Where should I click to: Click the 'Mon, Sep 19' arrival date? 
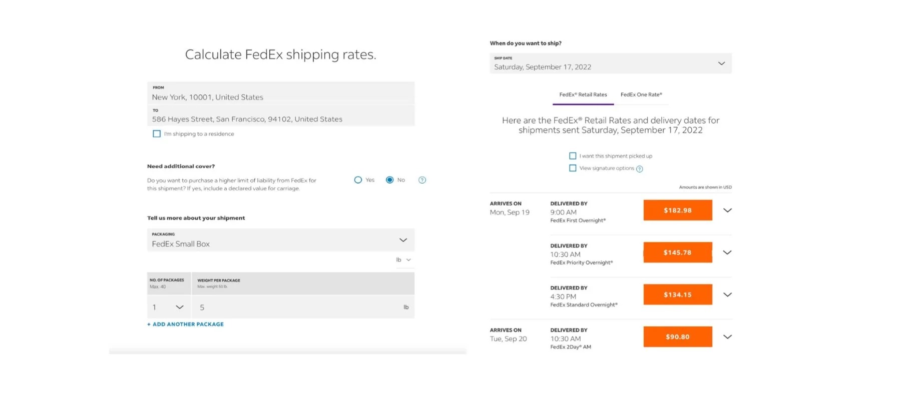pos(510,212)
